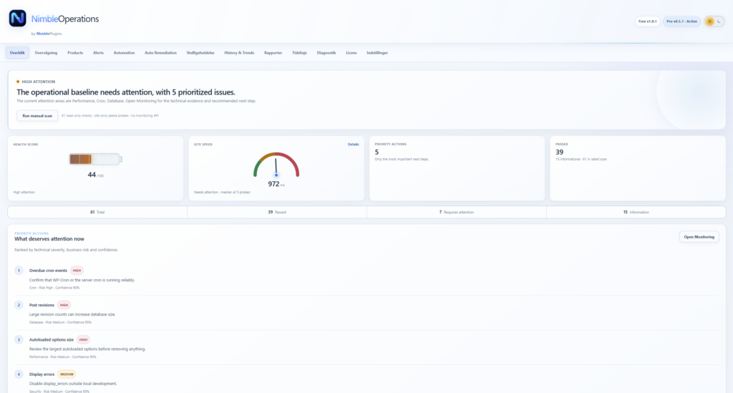Image resolution: width=733 pixels, height=393 pixels.
Task: Switch to the Automation tab
Action: 124,53
